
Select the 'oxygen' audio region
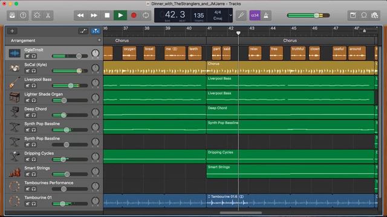pos(129,53)
